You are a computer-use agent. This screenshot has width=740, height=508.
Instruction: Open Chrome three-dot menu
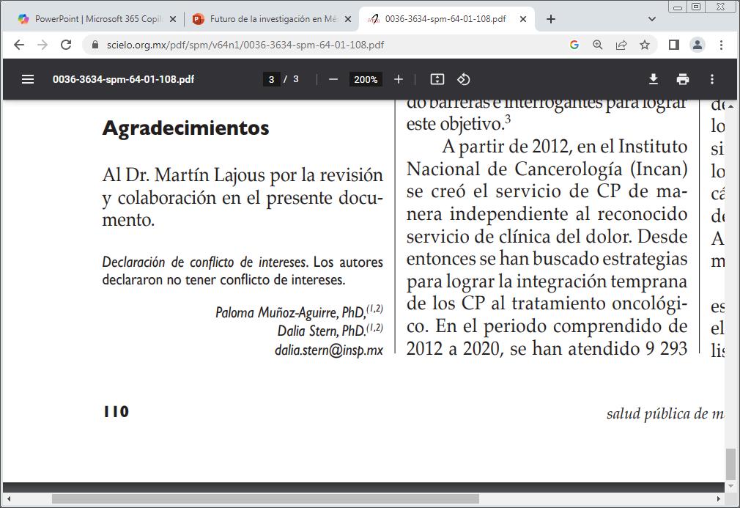(x=721, y=45)
